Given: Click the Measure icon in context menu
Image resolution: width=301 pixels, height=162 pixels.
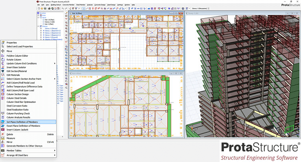Looking at the screenshot, I should pos(3,138).
